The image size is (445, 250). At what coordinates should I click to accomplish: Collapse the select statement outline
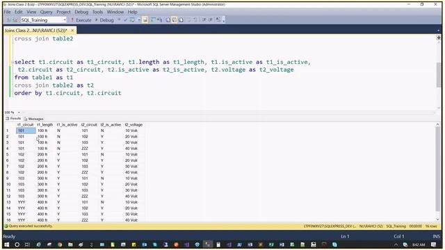pos(13,62)
